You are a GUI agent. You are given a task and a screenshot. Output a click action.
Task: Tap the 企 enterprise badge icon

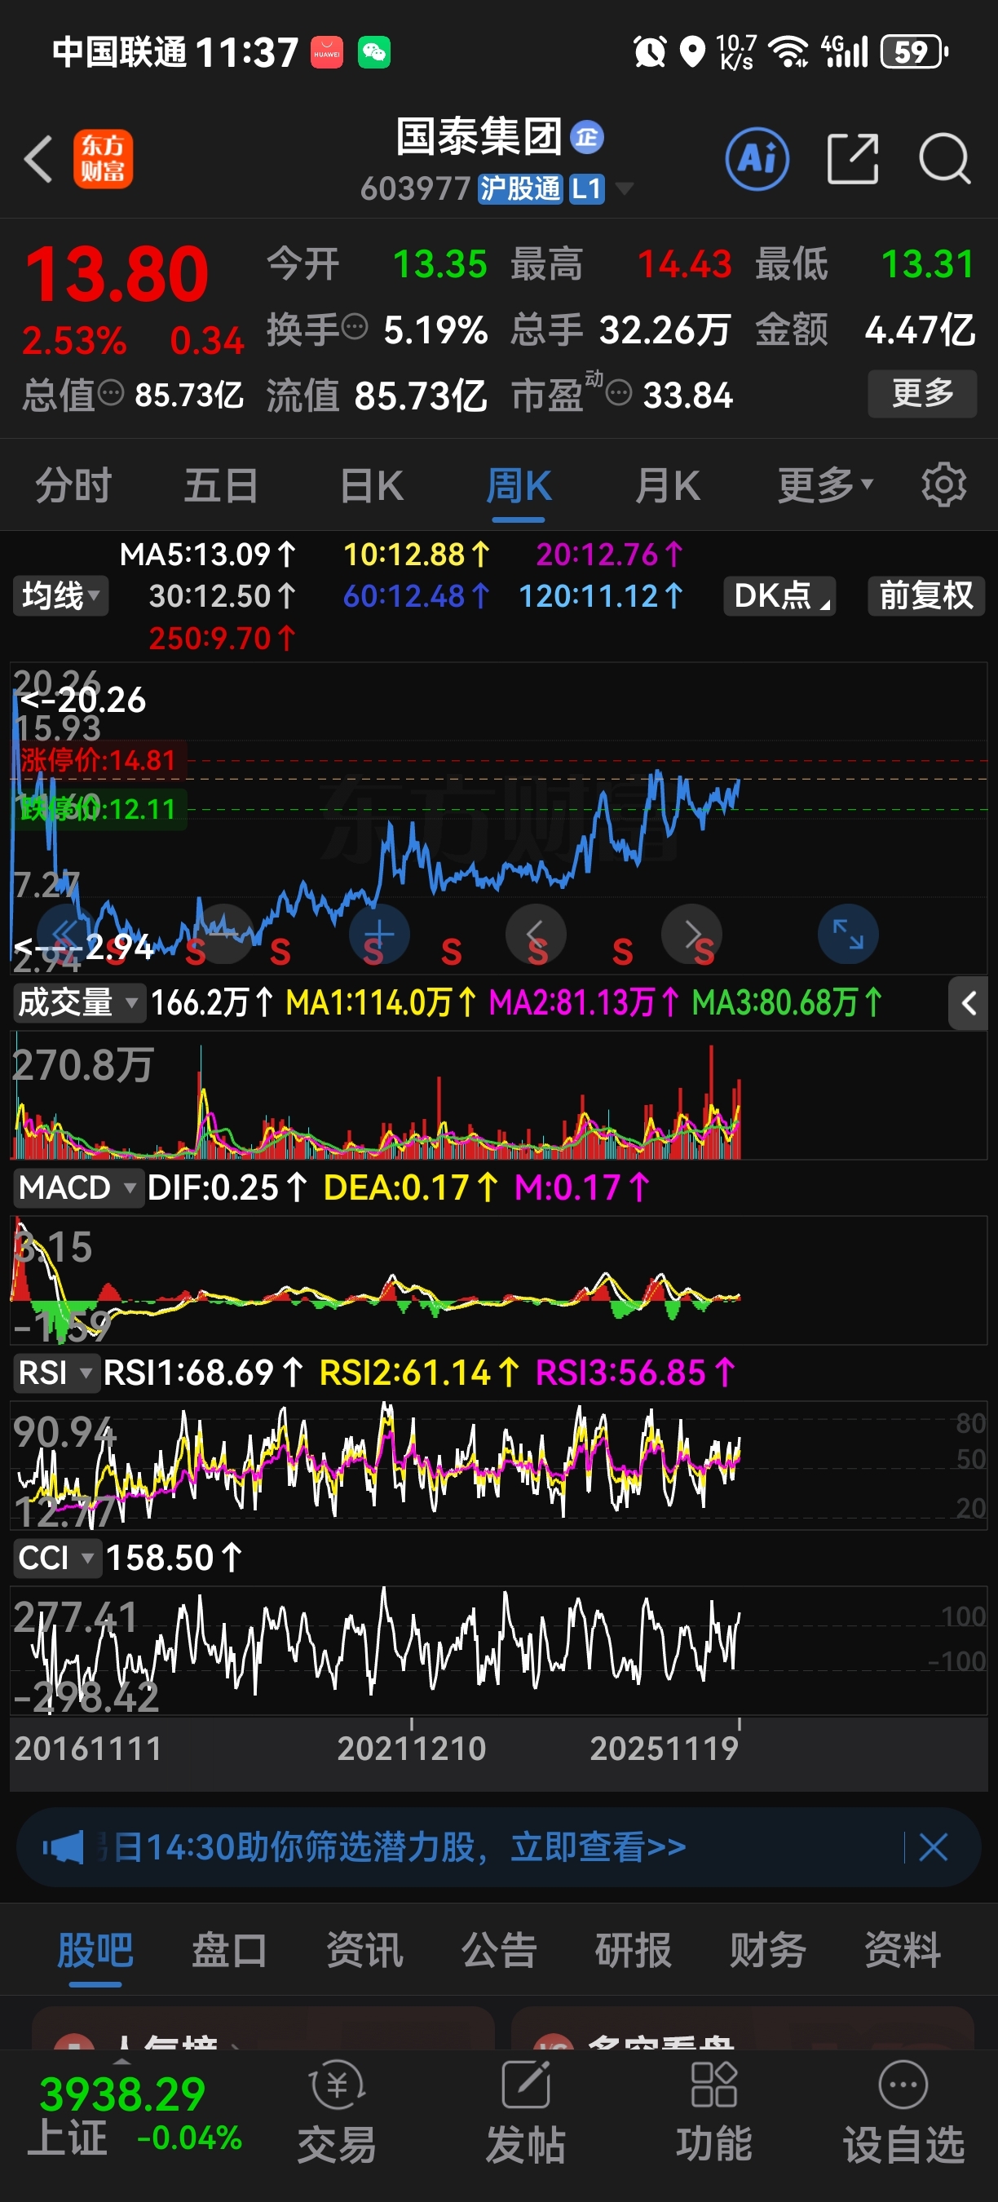coord(587,137)
